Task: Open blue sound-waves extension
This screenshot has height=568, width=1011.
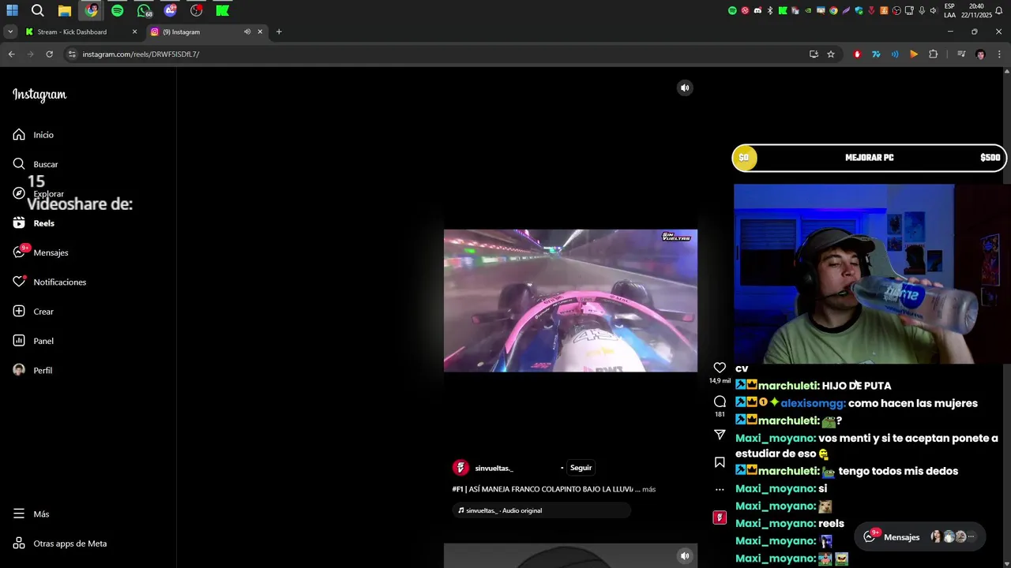Action: (x=895, y=54)
